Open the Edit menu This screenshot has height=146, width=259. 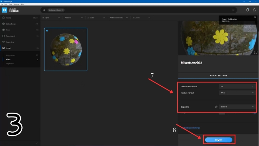6,4
